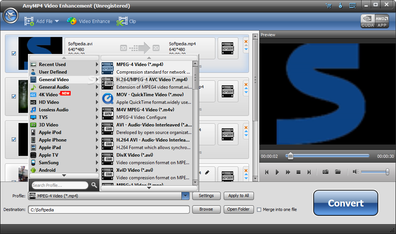Click the AnyMP4 round logo
This screenshot has height=234, width=396.
click(11, 15)
